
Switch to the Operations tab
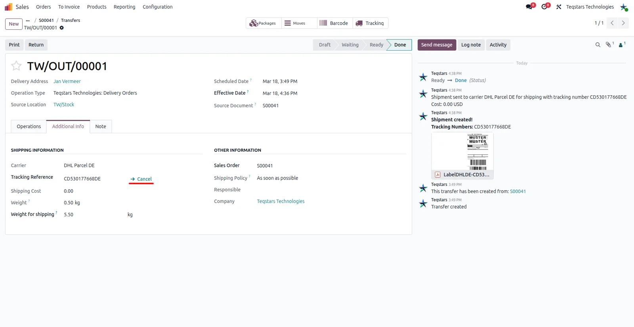(29, 127)
